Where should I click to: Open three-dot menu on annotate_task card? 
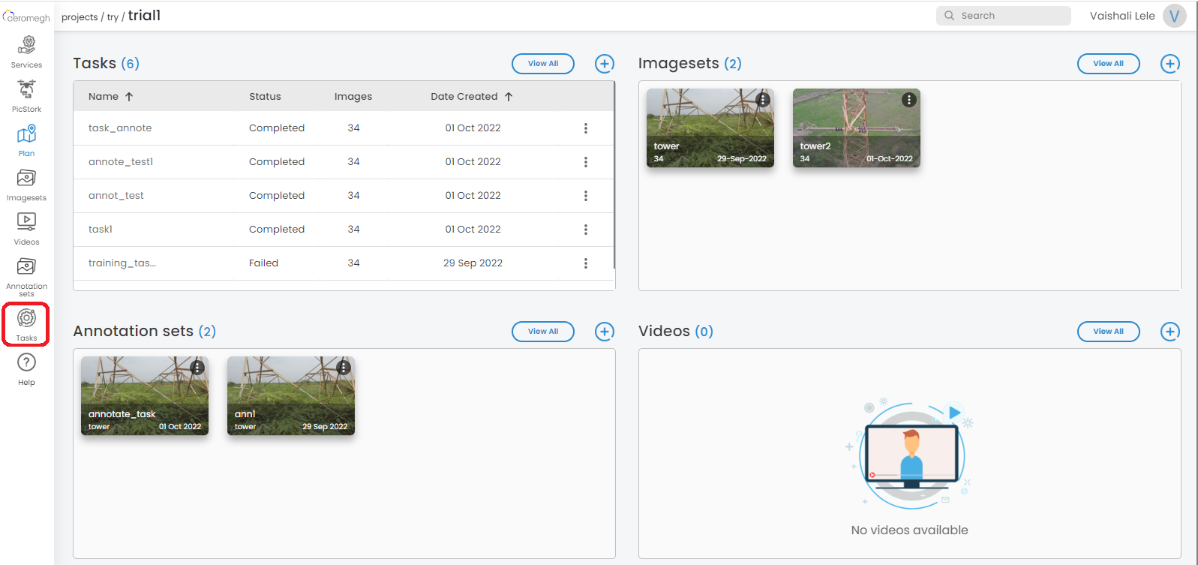(x=197, y=368)
